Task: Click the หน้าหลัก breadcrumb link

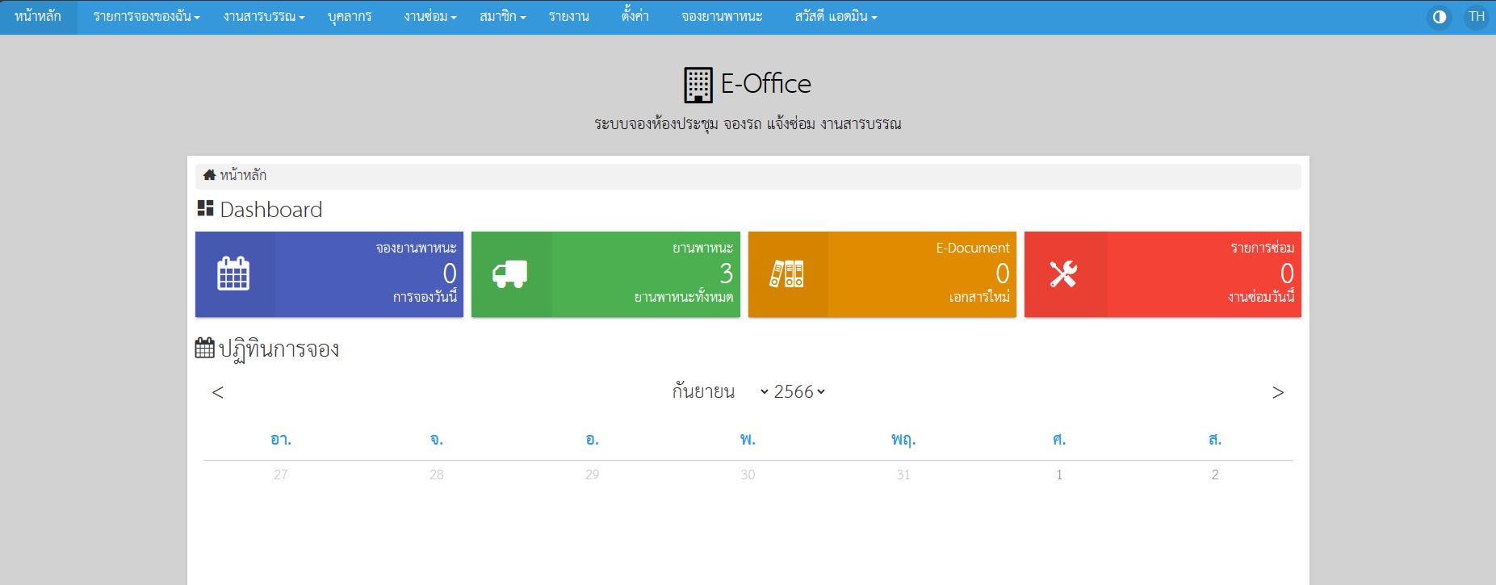Action: pyautogui.click(x=243, y=175)
